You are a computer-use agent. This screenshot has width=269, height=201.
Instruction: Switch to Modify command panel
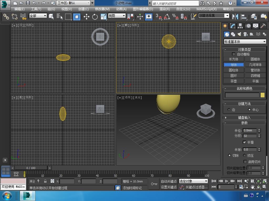pos(233,26)
